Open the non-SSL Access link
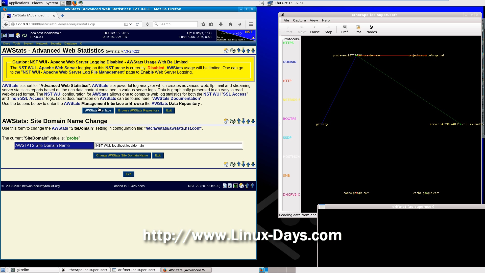The width and height of the screenshot is (485, 273). [x=28, y=99]
